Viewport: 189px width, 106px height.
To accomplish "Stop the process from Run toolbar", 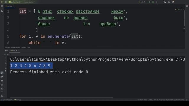I will pos(8,54).
